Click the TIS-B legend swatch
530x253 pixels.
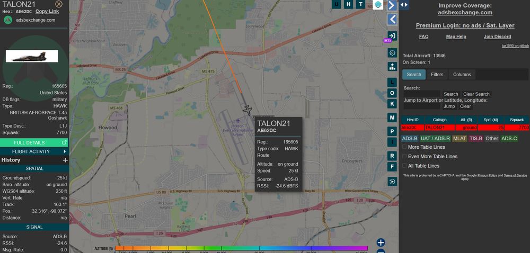point(475,138)
